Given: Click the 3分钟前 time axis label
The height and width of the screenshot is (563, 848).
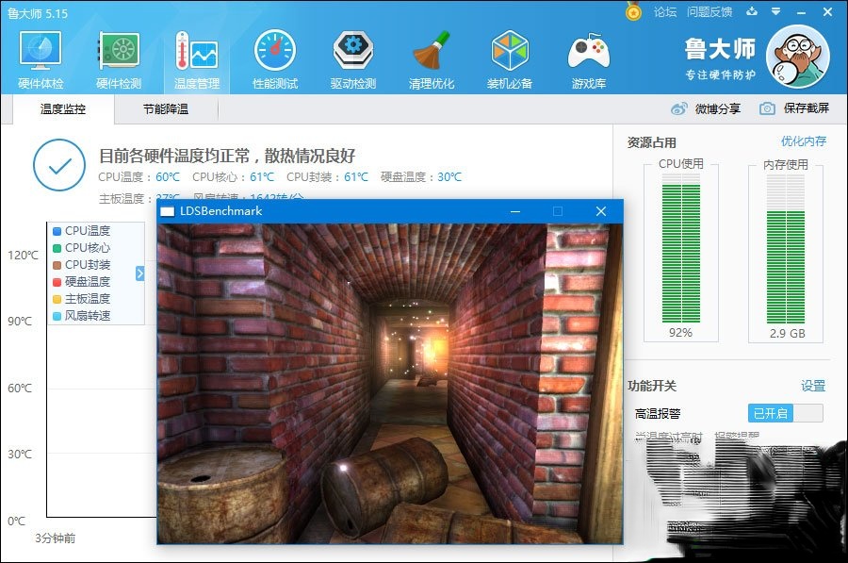Looking at the screenshot, I should pos(56,538).
